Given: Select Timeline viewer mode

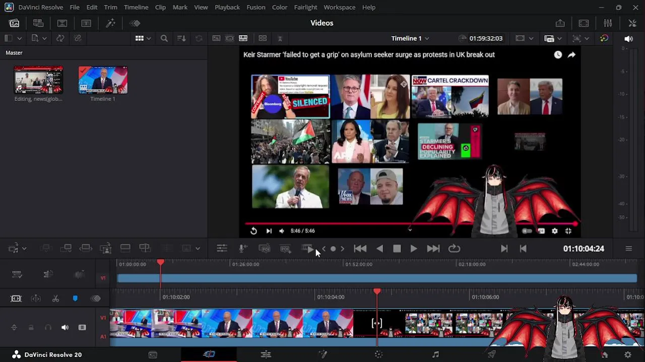Looking at the screenshot, I should coord(243,38).
